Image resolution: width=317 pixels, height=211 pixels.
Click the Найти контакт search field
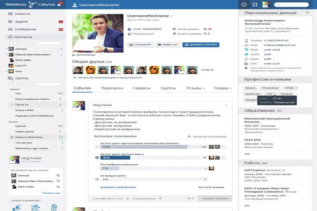pos(35,43)
